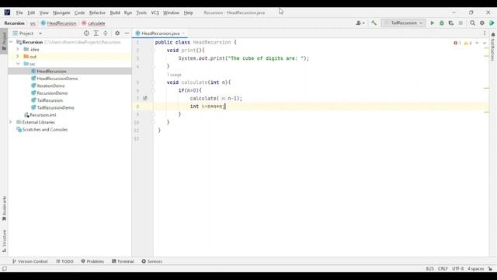Open Search Everywhere magnifier icon
The height and width of the screenshot is (280, 497).
(x=472, y=23)
